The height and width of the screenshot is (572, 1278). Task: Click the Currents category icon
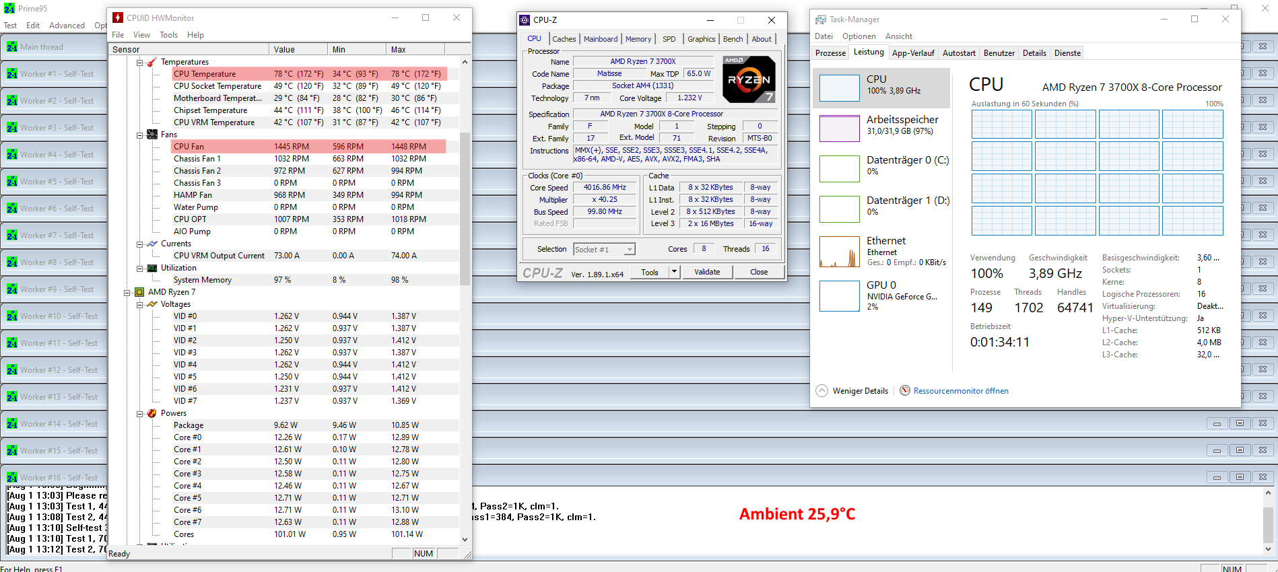pos(152,243)
